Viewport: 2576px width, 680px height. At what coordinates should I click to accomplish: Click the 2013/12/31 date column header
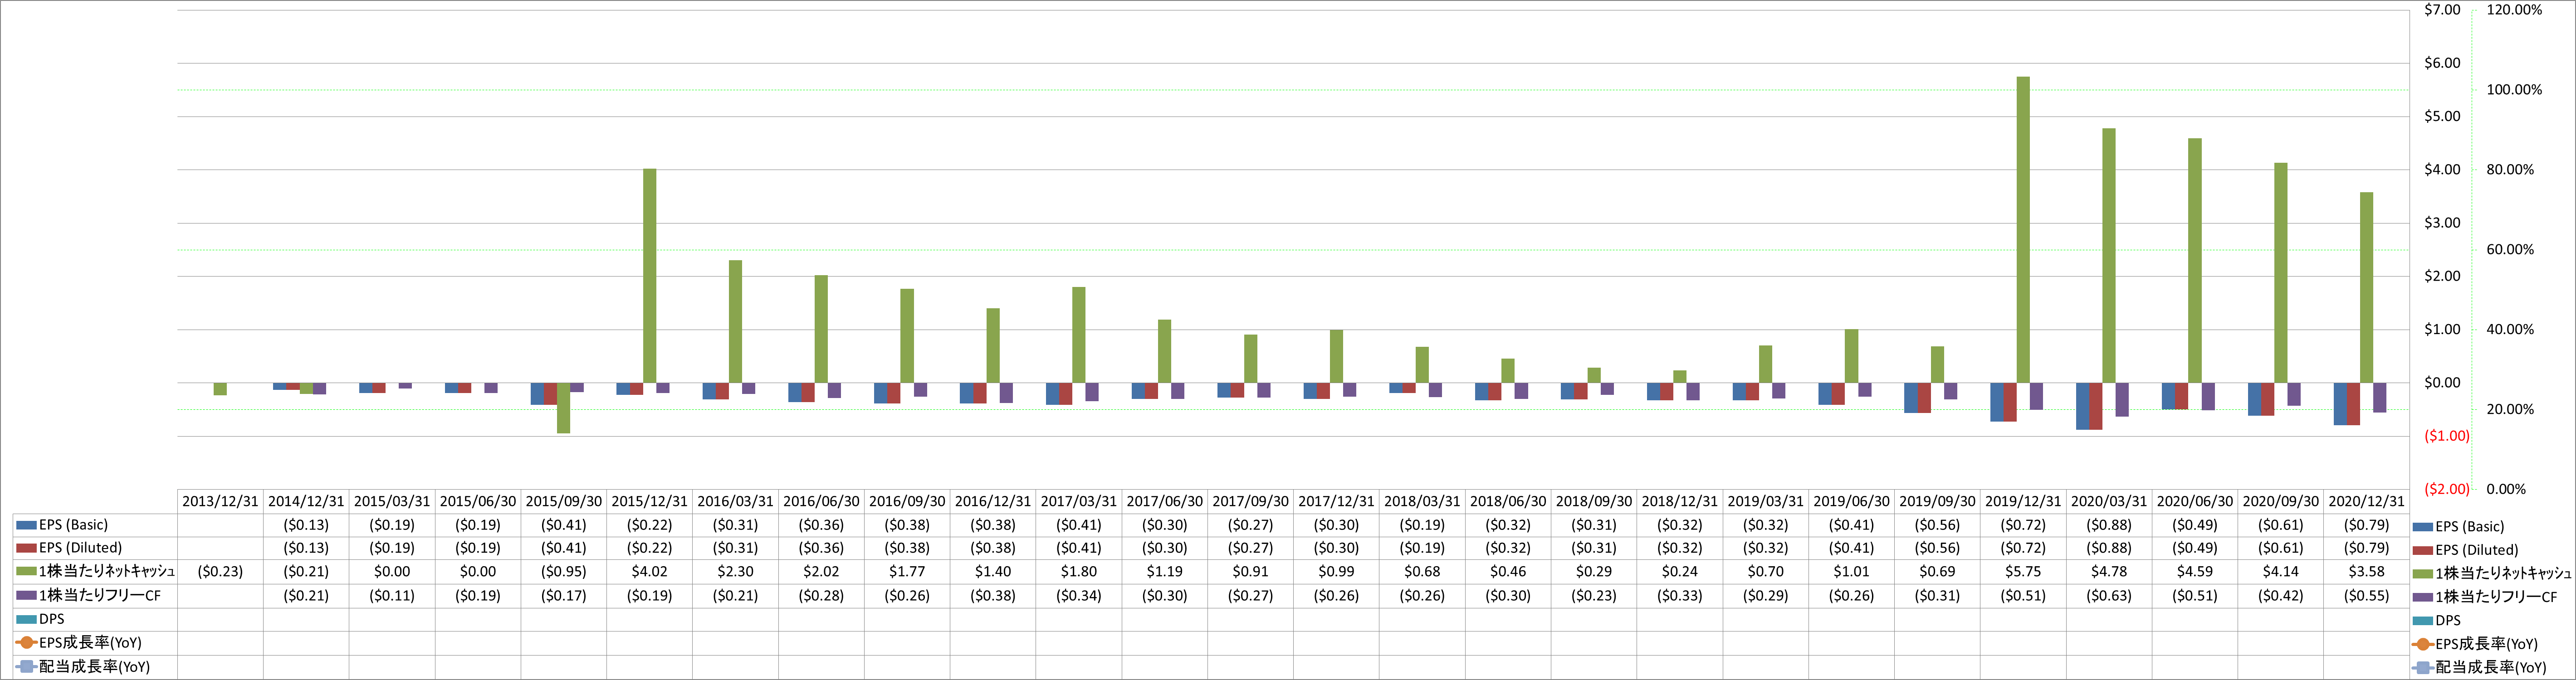tap(220, 501)
